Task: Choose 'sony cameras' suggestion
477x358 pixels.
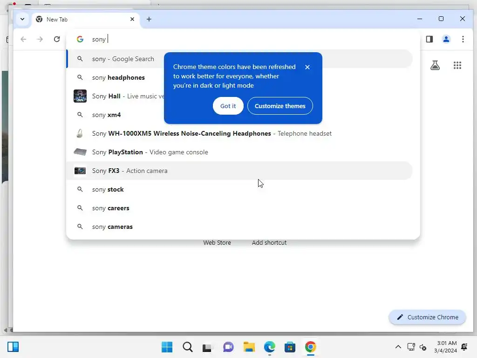Action: click(x=240, y=227)
